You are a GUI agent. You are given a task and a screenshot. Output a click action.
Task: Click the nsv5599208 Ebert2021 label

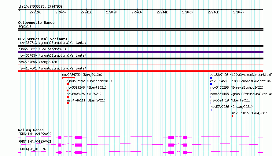86,87
